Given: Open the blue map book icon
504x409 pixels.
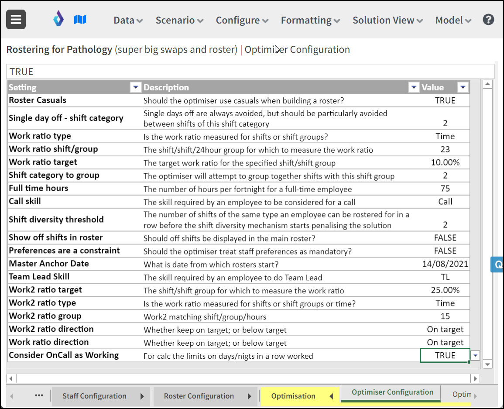Looking at the screenshot, I should coord(80,20).
